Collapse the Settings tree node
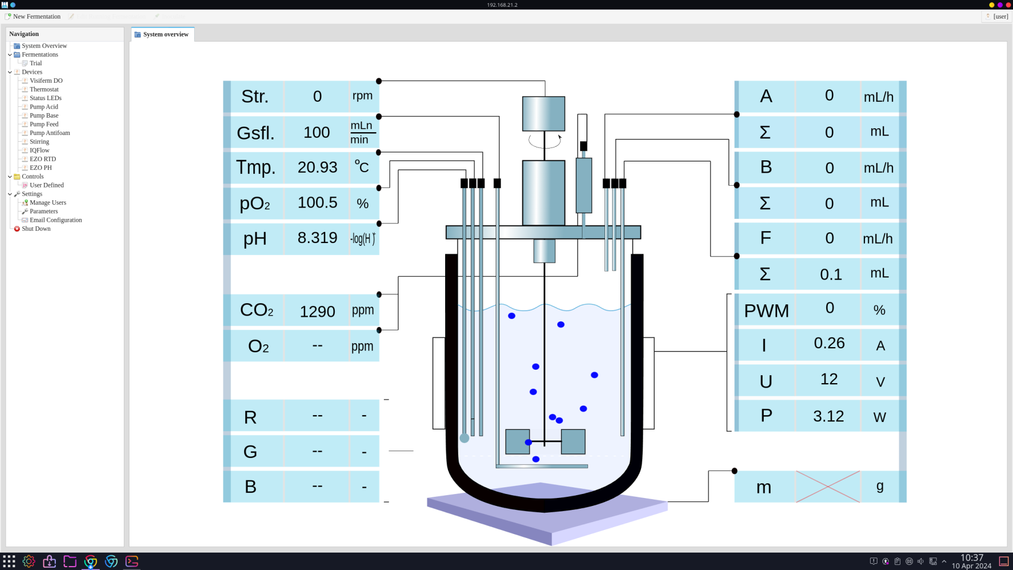Viewport: 1013px width, 570px height. point(10,194)
